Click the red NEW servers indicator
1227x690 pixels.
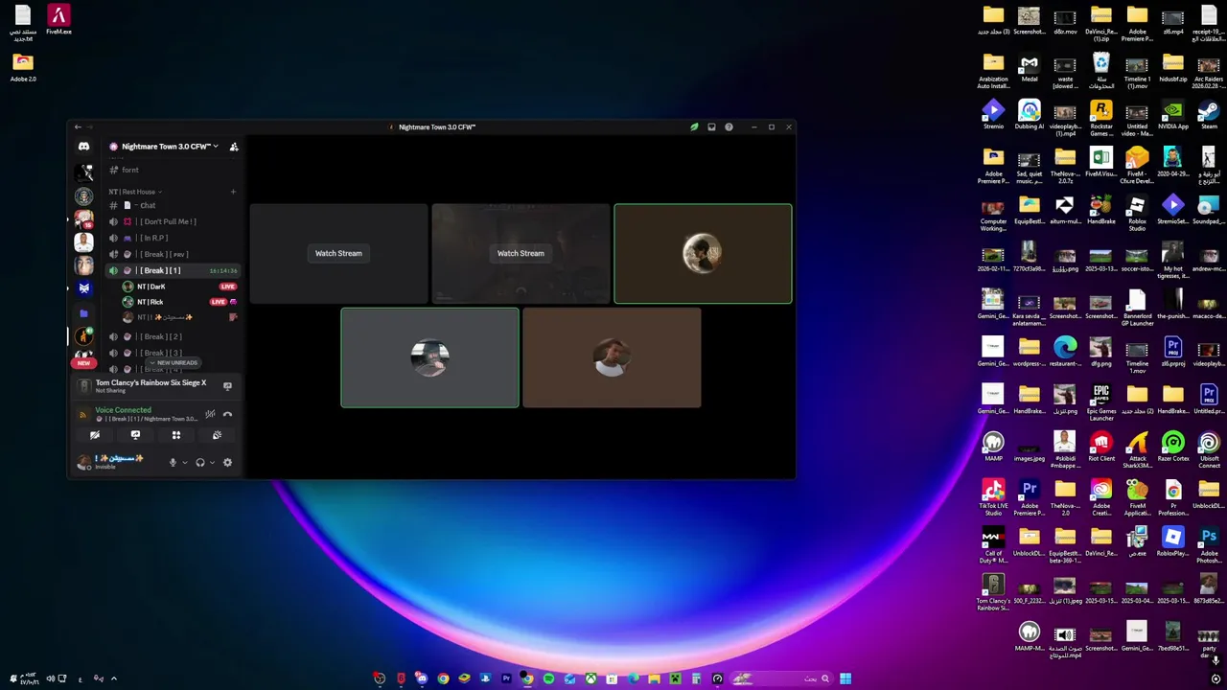[x=83, y=363]
